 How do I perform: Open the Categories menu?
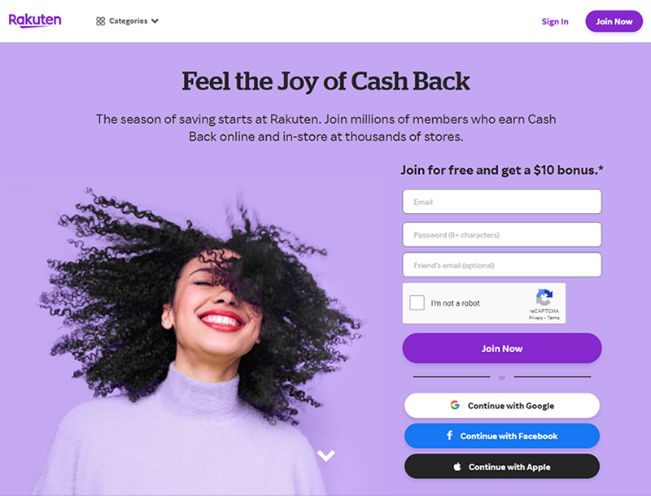point(128,21)
